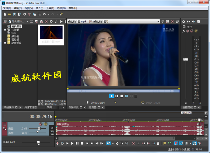The width and height of the screenshot is (210, 153).
Task: Select the 威航软件园.mp4 media thumbnail
Action: tap(51, 35)
